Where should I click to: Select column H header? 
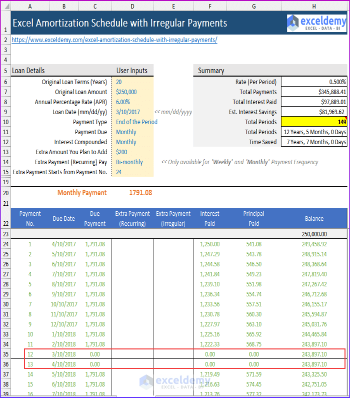[314, 7]
